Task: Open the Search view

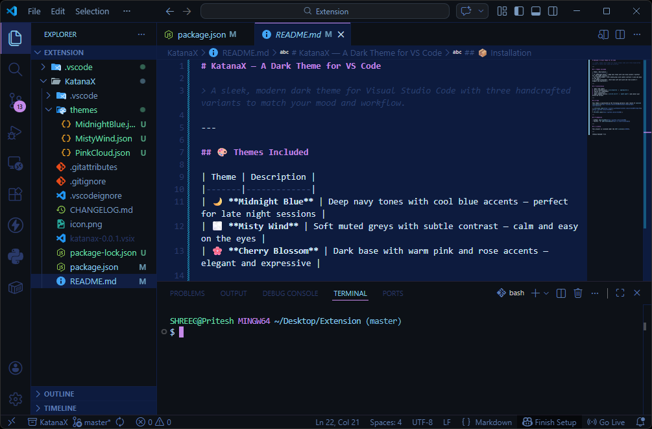Action: [x=15, y=69]
